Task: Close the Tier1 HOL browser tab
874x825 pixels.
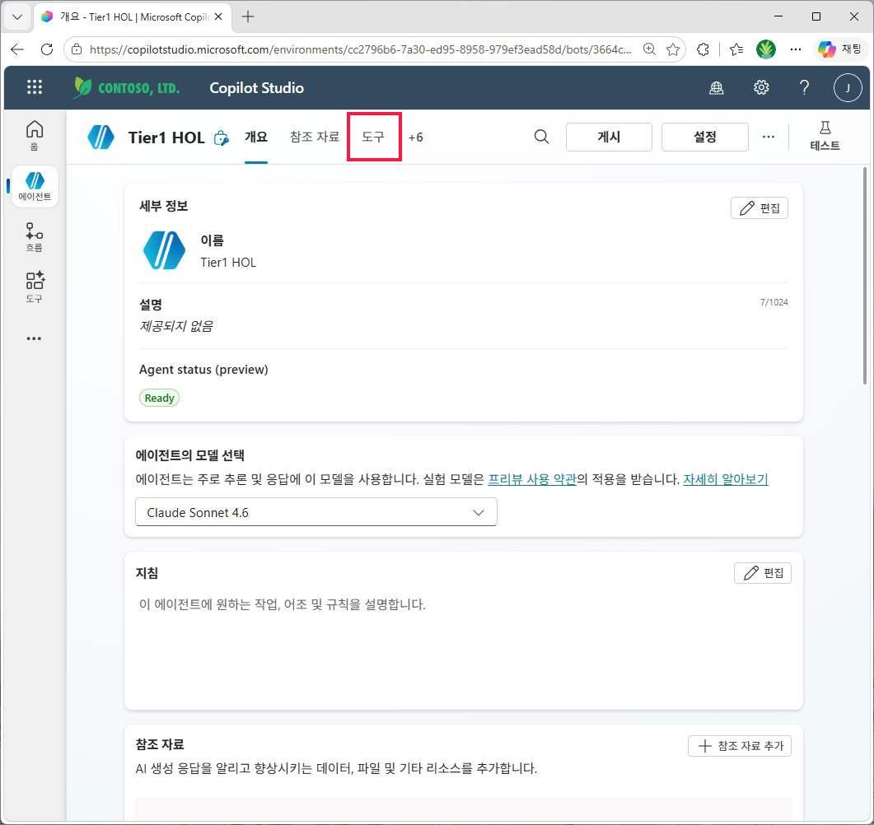Action: tap(218, 16)
